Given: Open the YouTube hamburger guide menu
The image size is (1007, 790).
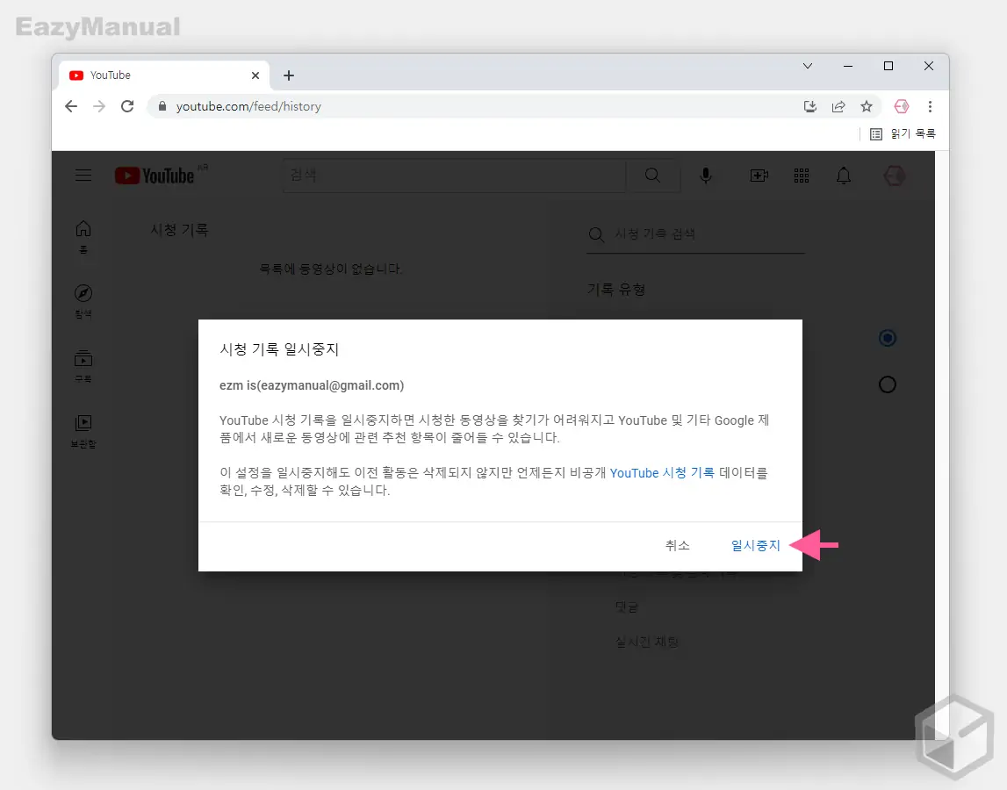Looking at the screenshot, I should click(x=83, y=176).
